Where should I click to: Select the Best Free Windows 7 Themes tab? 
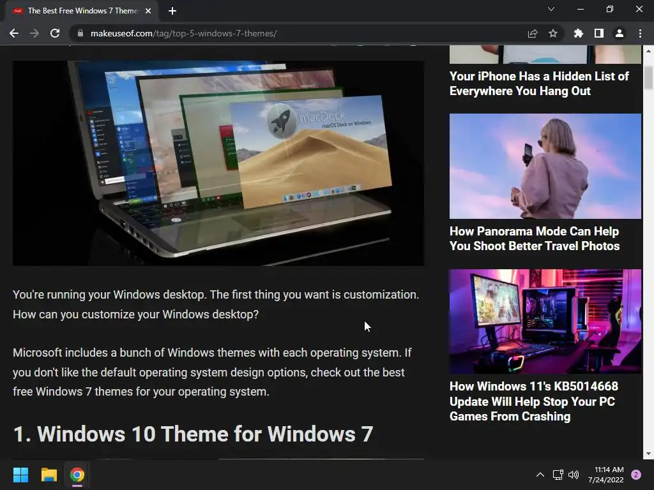tap(82, 11)
